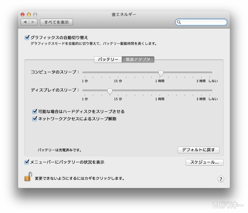This screenshot has height=213, width=248.
Task: Toggle メニューバーにバッテリーの状況を表示 checkbox
Action: click(x=27, y=162)
